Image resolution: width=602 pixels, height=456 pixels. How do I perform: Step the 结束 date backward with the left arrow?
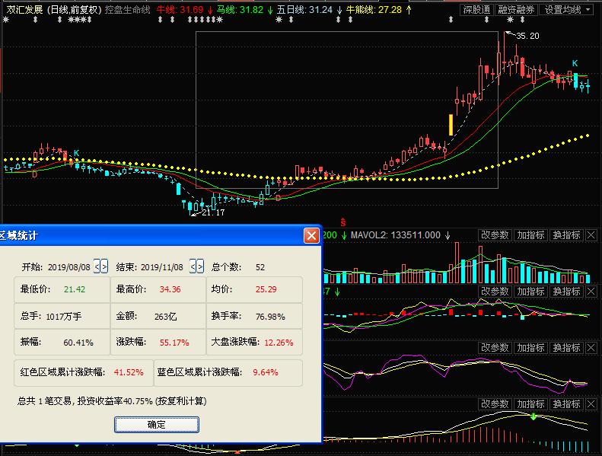coord(193,266)
